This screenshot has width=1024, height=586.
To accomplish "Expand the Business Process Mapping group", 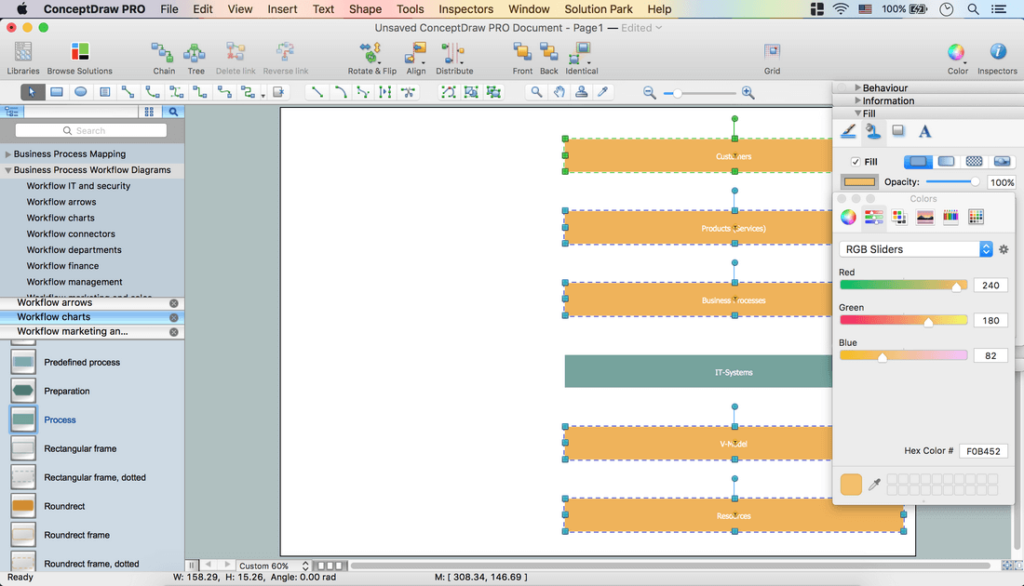I will pyautogui.click(x=8, y=154).
